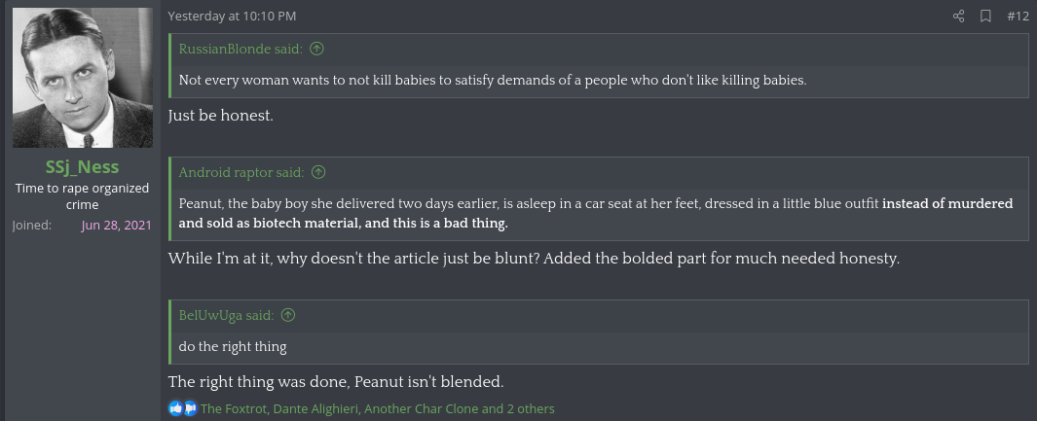Click Dante Alighieri in reactions list
This screenshot has height=421, width=1037.
click(x=316, y=408)
